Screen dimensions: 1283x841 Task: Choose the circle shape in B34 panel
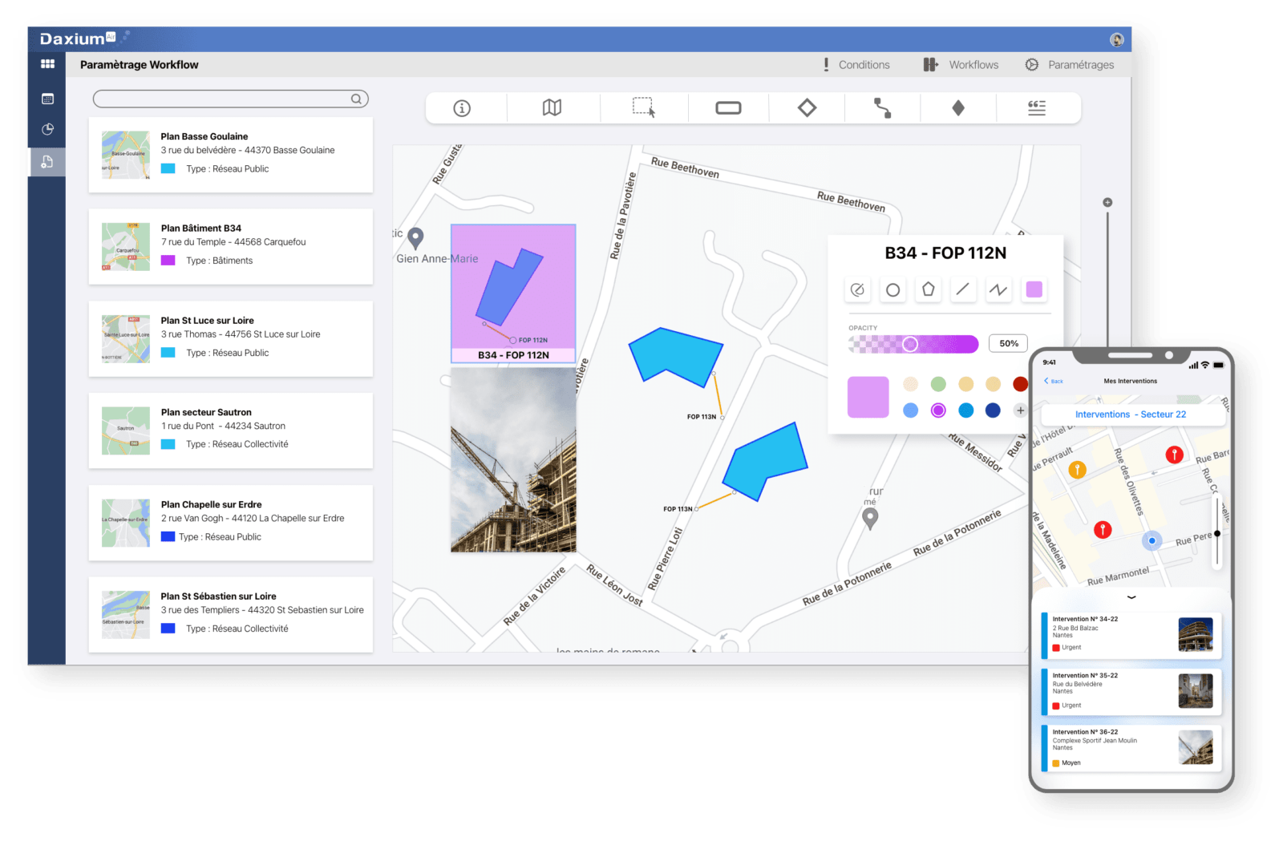click(892, 289)
